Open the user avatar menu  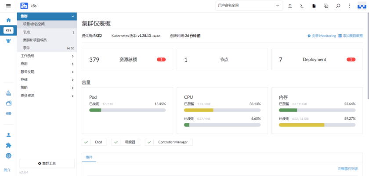pos(362,6)
